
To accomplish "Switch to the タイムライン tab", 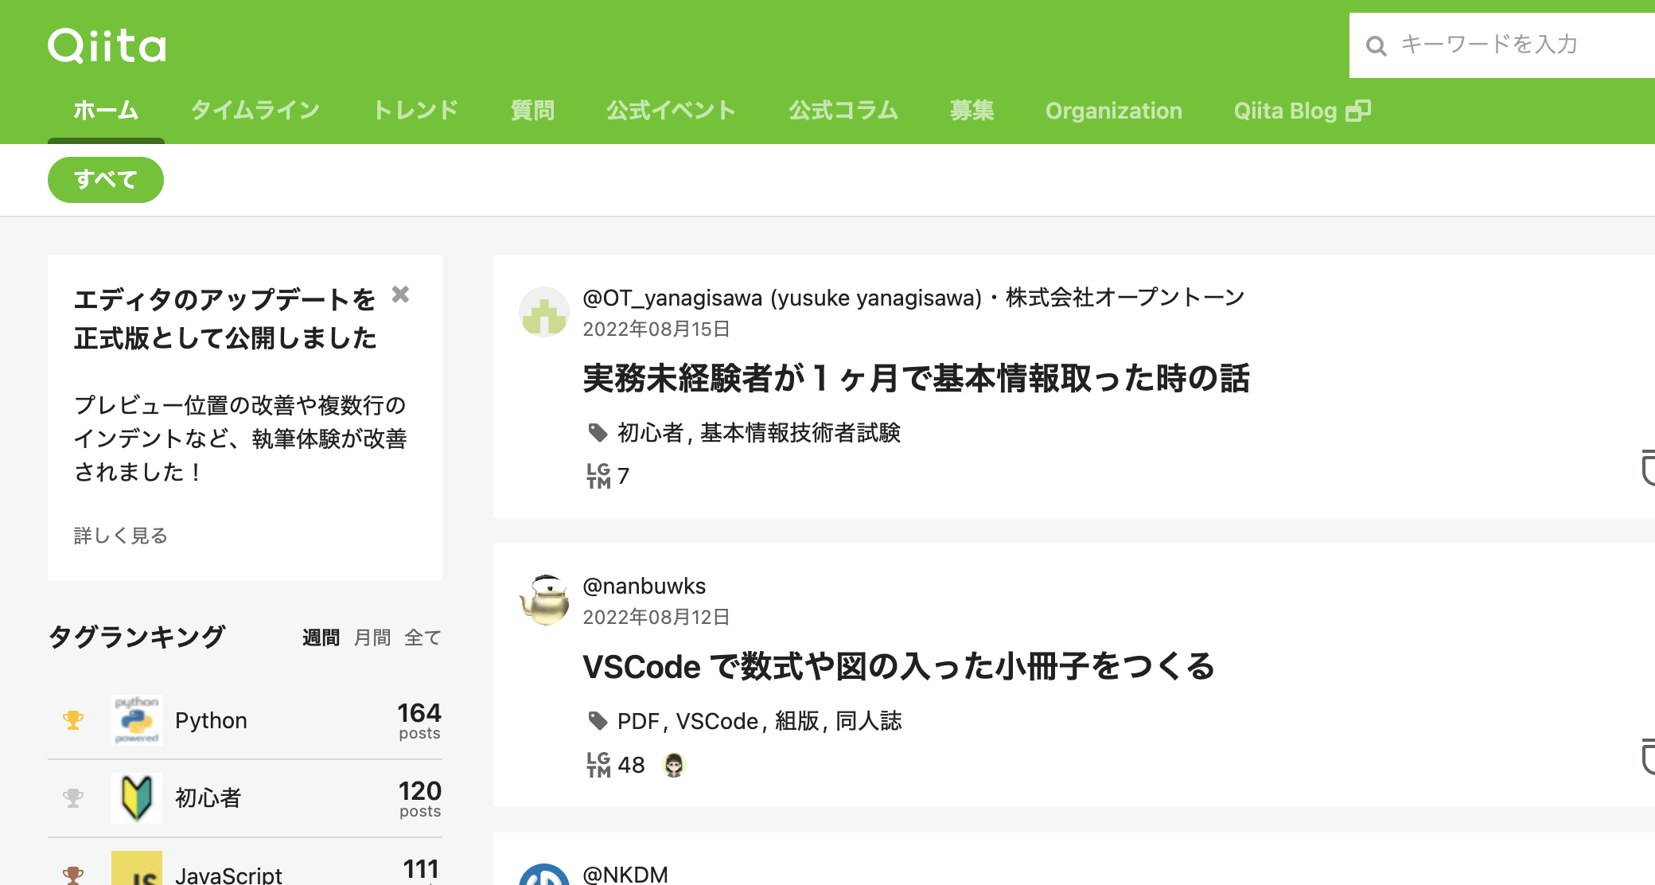I will [255, 111].
